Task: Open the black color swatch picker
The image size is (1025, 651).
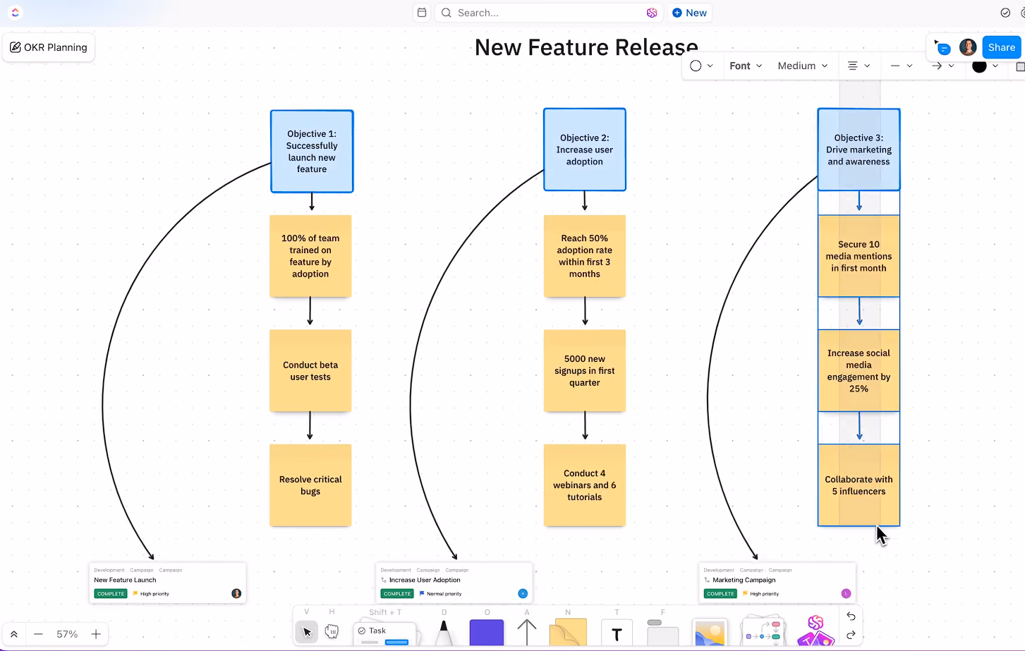Action: (985, 66)
